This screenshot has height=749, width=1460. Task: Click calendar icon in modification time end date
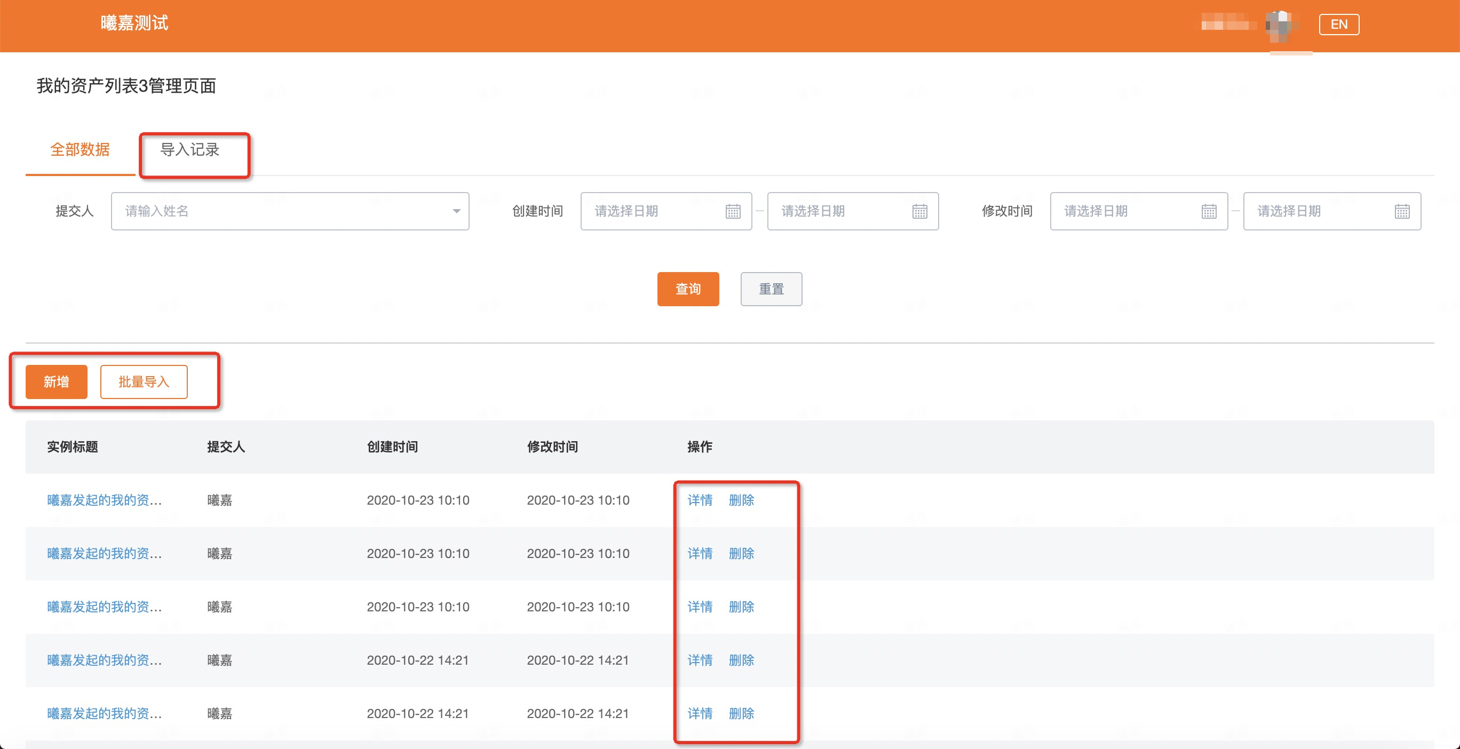tap(1402, 211)
